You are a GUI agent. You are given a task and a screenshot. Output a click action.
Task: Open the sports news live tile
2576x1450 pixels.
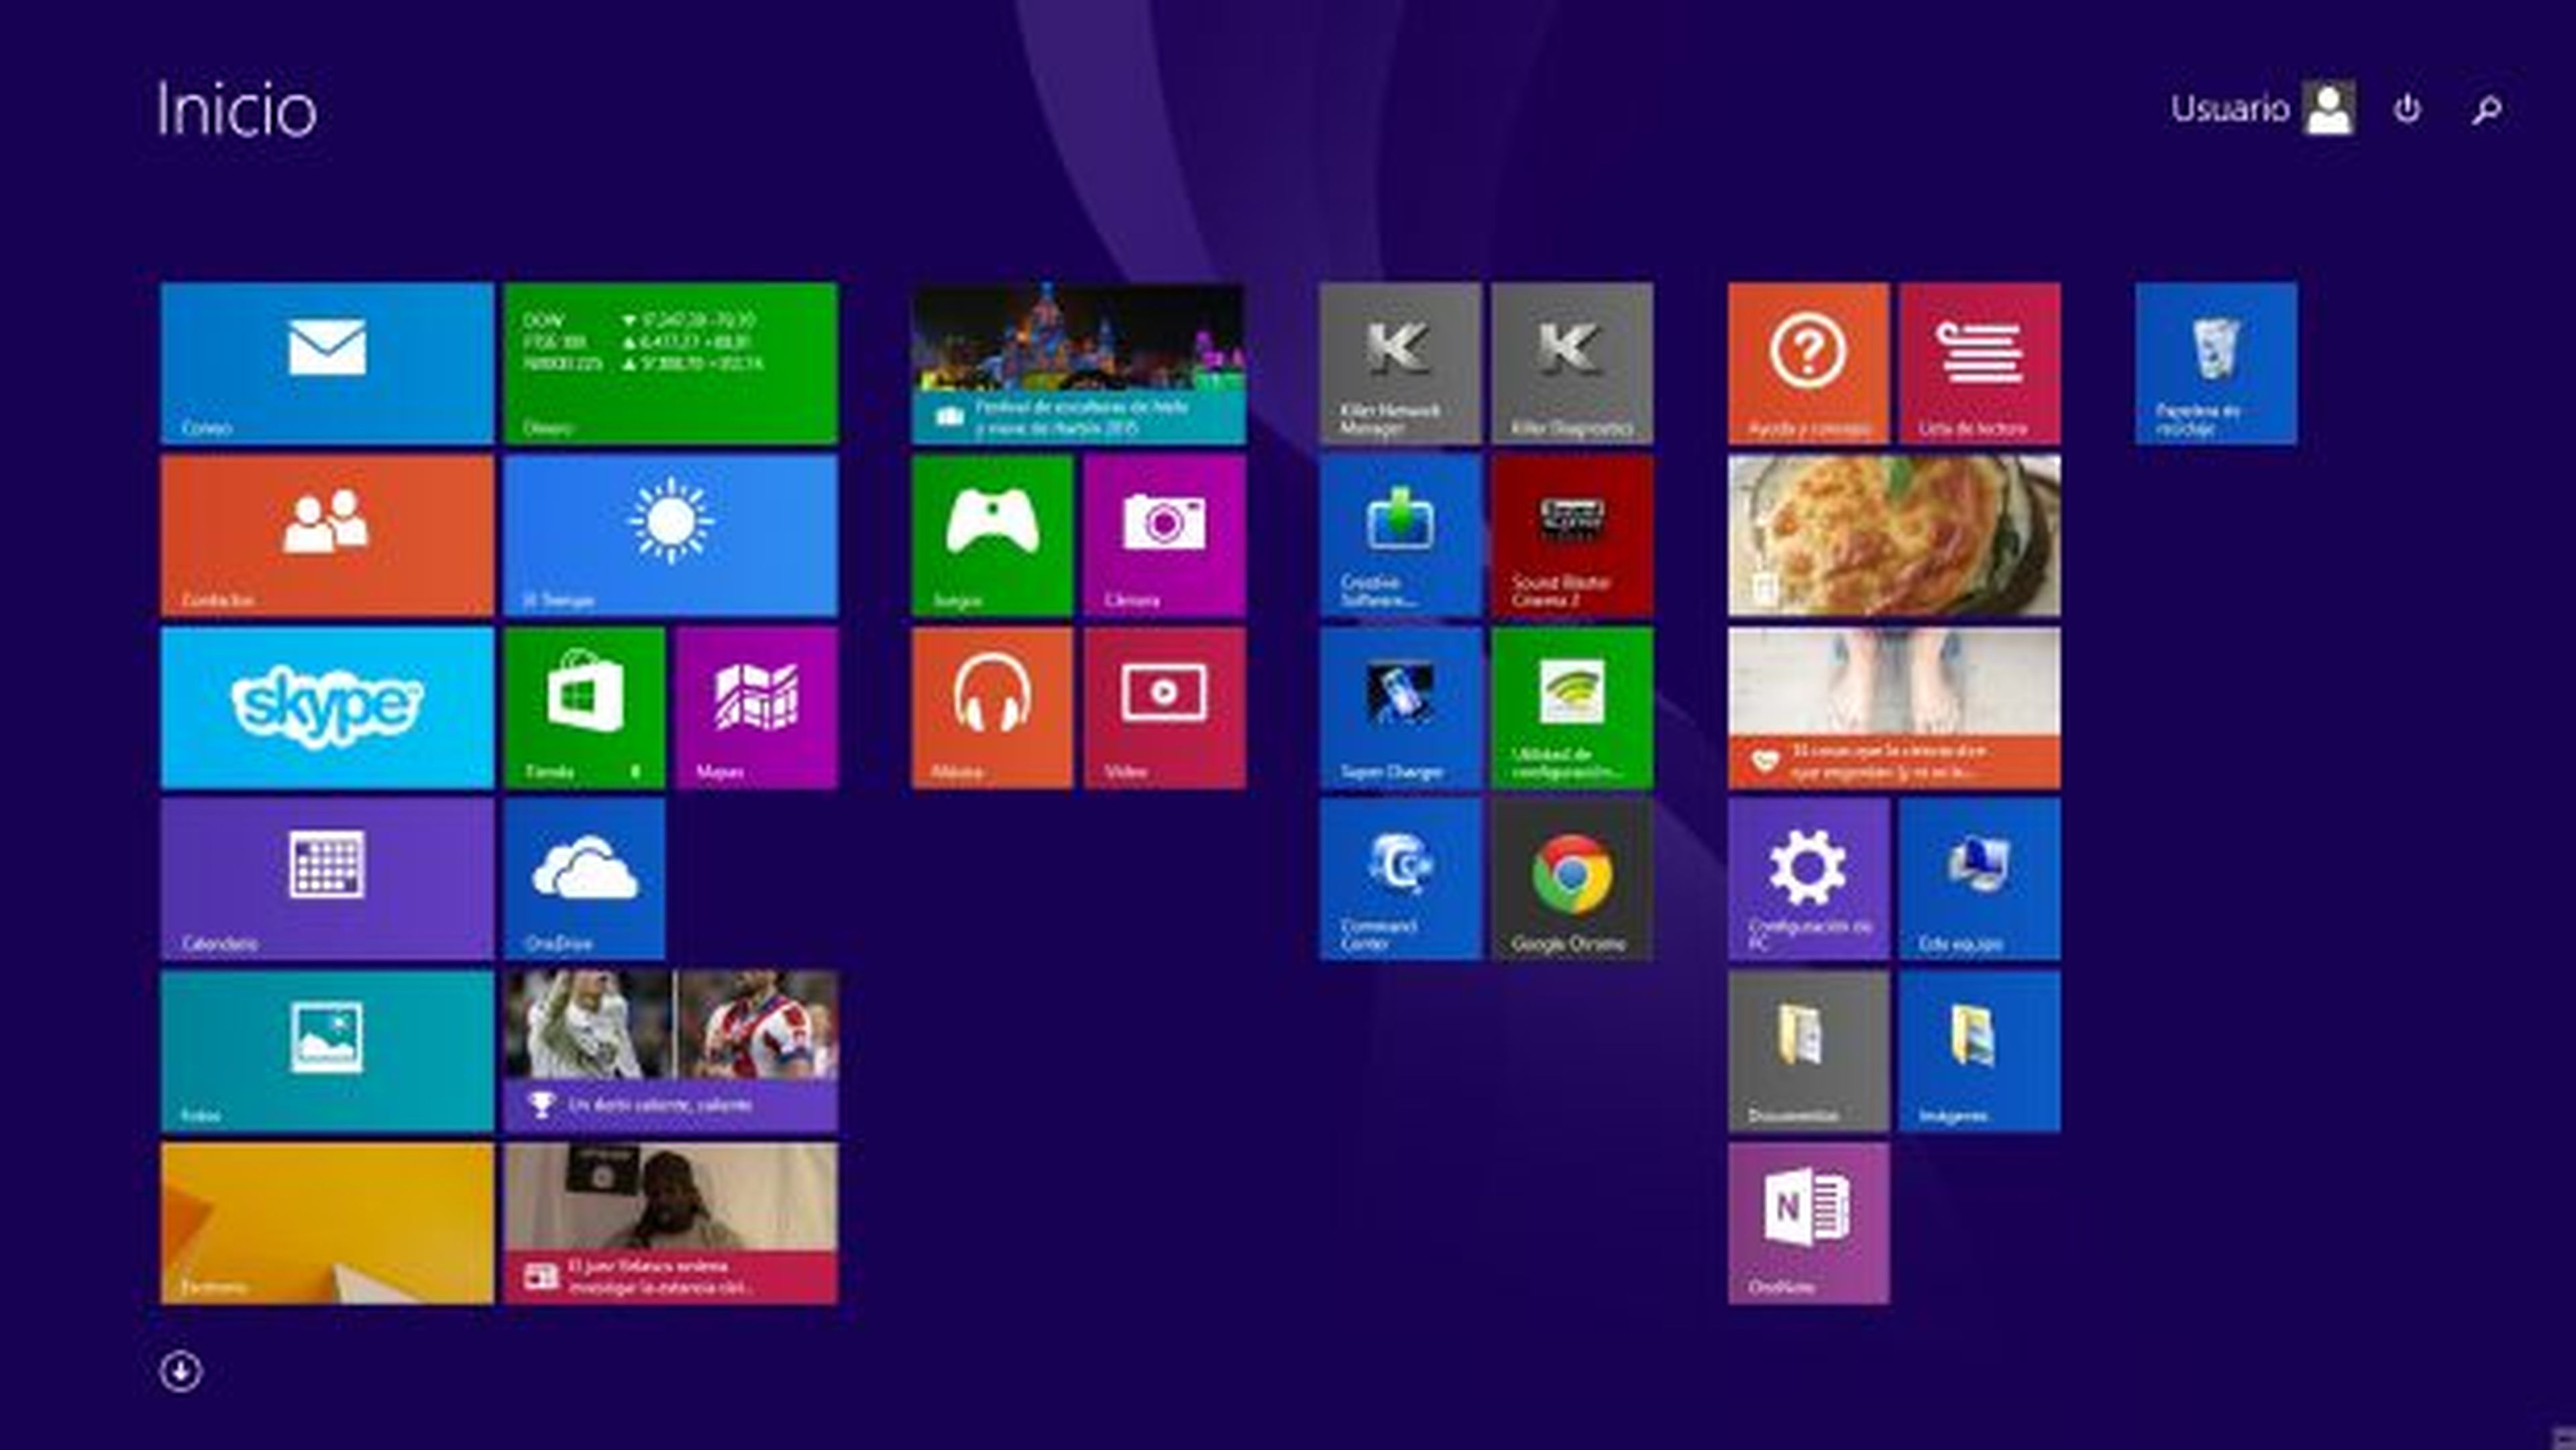pyautogui.click(x=671, y=1051)
